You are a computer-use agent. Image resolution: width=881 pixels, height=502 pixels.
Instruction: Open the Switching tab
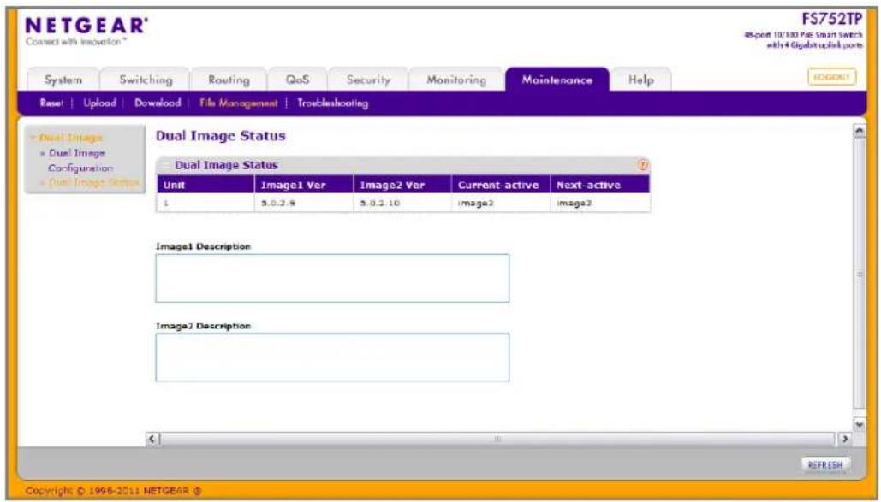tap(146, 80)
